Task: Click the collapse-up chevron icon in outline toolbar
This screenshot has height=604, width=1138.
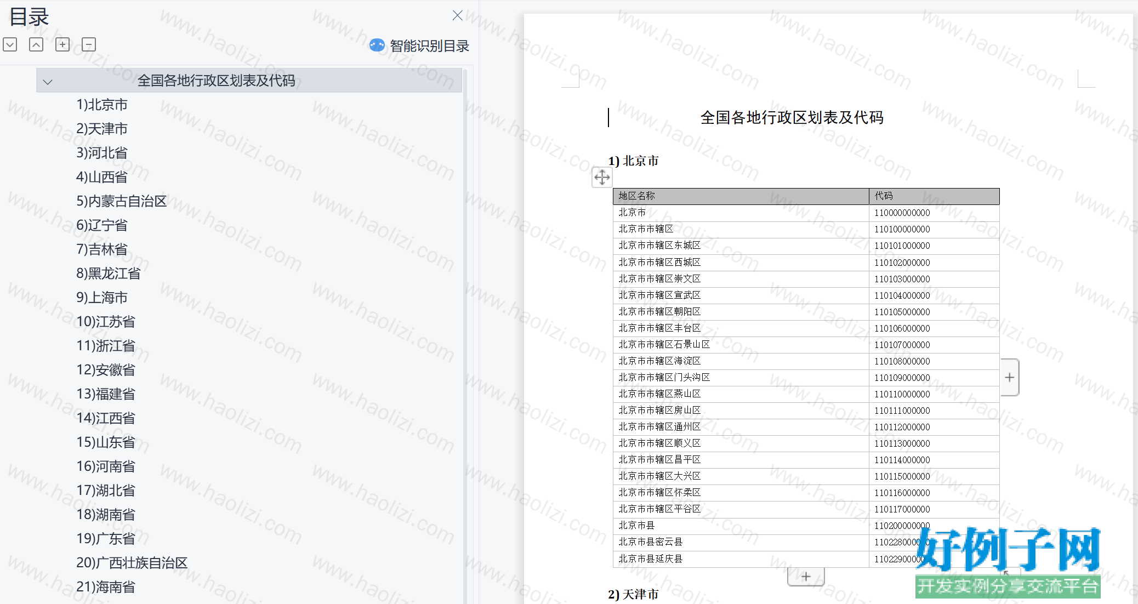Action: [x=36, y=44]
